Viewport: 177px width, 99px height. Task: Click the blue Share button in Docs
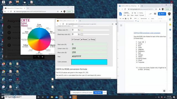point(162,14)
